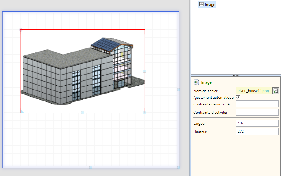The height and width of the screenshot is (176, 281).
Task: Click the Nom de fichier field
Action: tap(253, 91)
